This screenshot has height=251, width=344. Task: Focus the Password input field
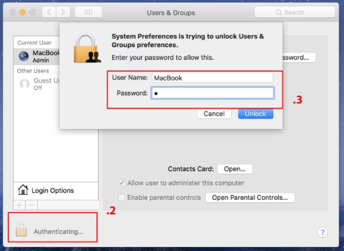point(213,93)
